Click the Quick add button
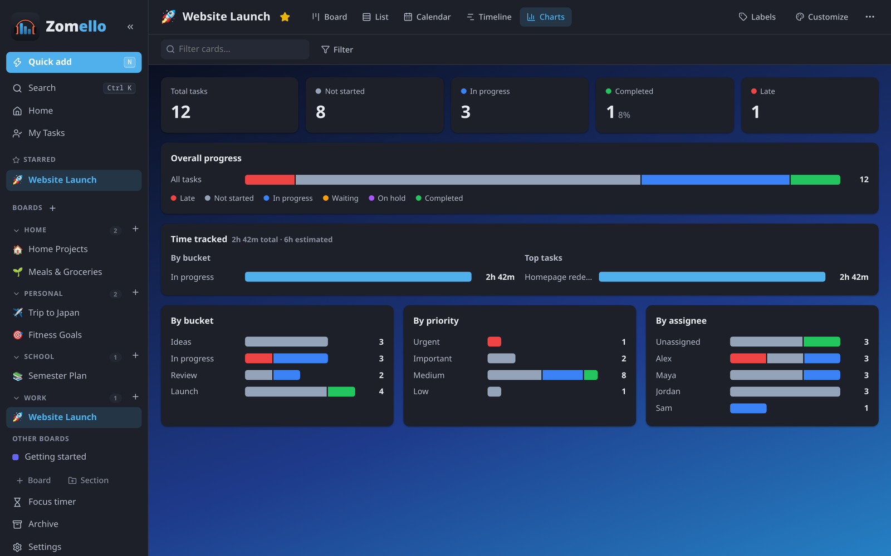This screenshot has height=556, width=891. (x=74, y=62)
